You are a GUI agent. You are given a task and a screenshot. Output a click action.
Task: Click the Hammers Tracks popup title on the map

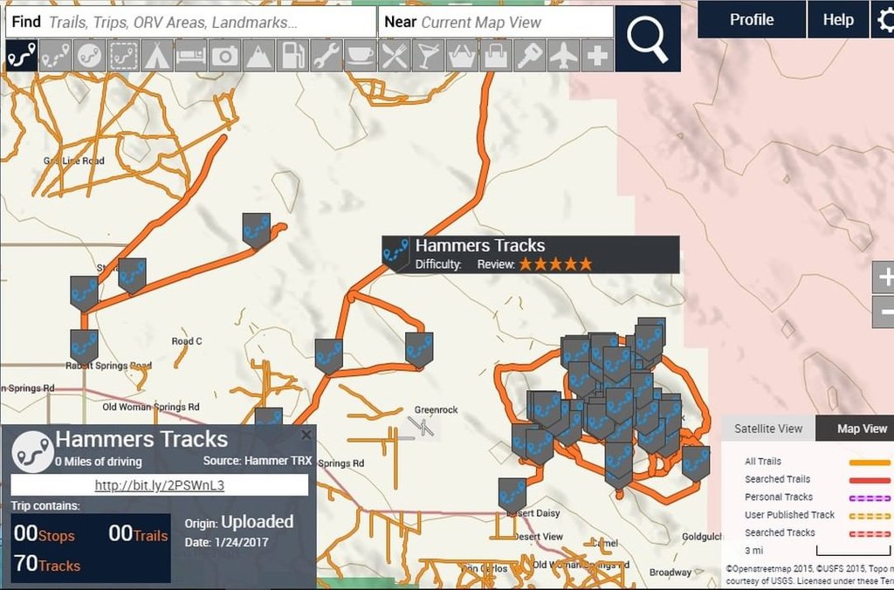(480, 246)
